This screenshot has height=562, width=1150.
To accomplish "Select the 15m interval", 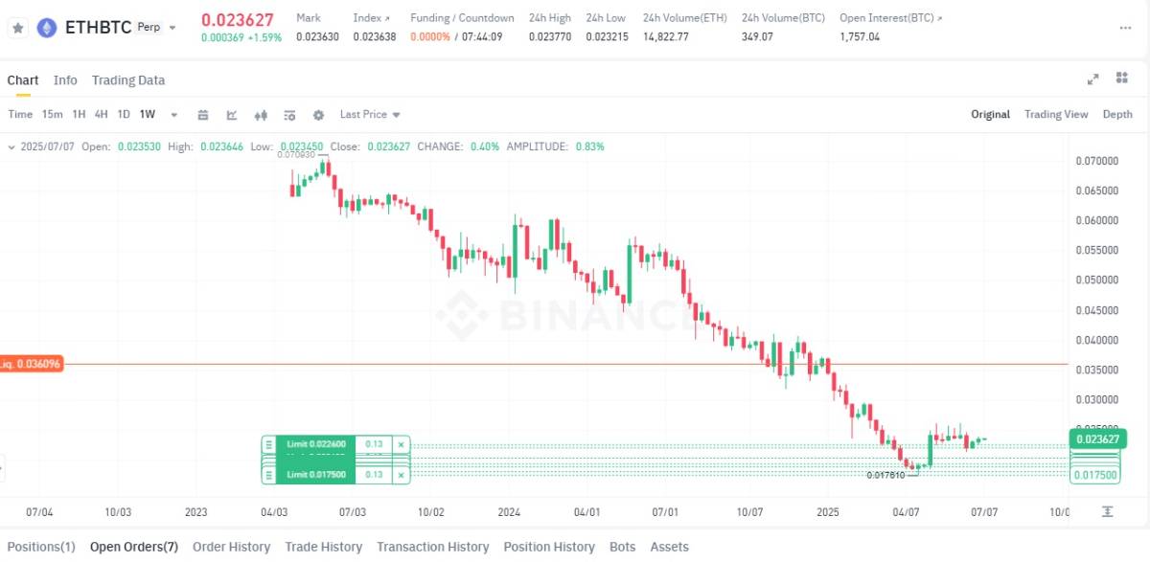I will tap(52, 114).
